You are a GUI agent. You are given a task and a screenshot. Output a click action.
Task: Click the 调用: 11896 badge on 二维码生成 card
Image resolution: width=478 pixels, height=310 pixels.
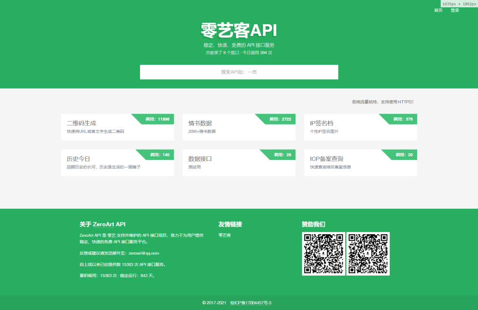click(159, 119)
